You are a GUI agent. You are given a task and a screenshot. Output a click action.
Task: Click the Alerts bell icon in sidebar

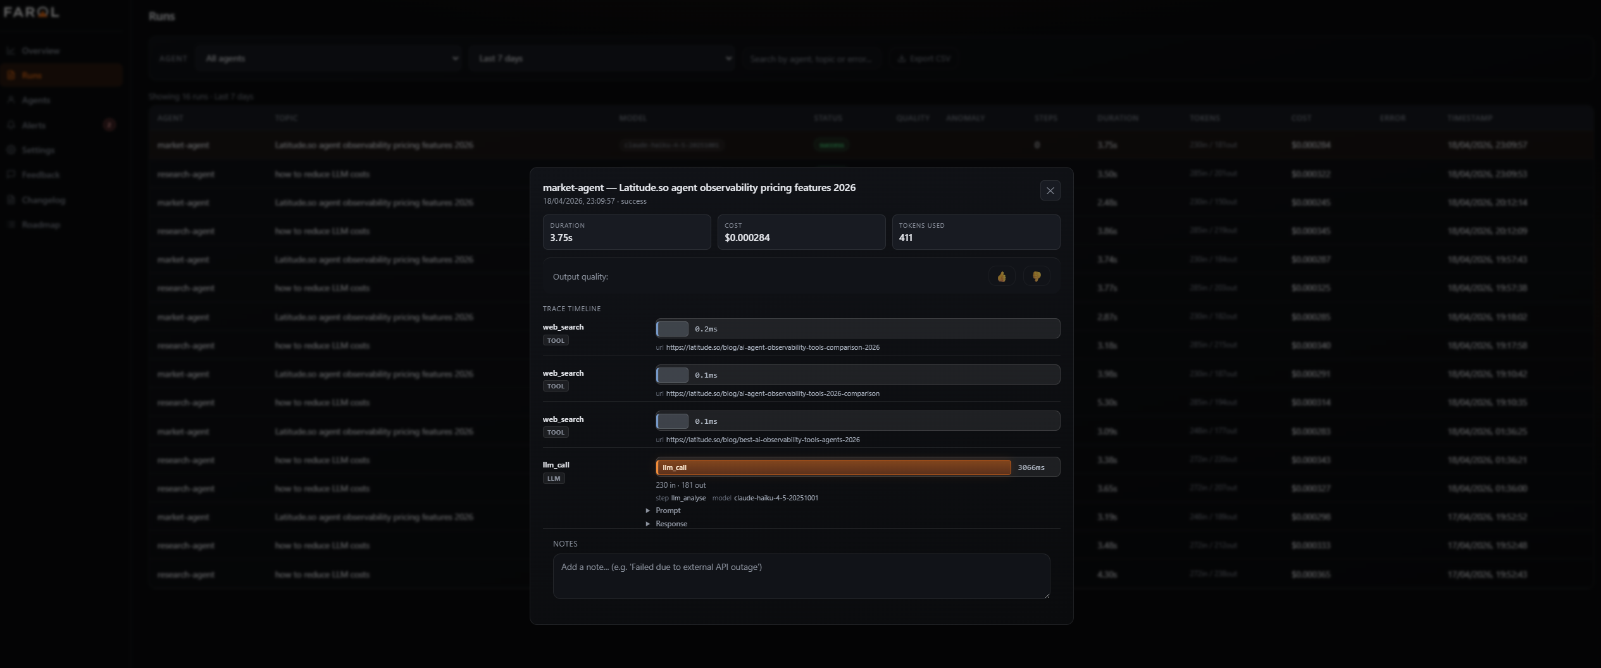11,125
